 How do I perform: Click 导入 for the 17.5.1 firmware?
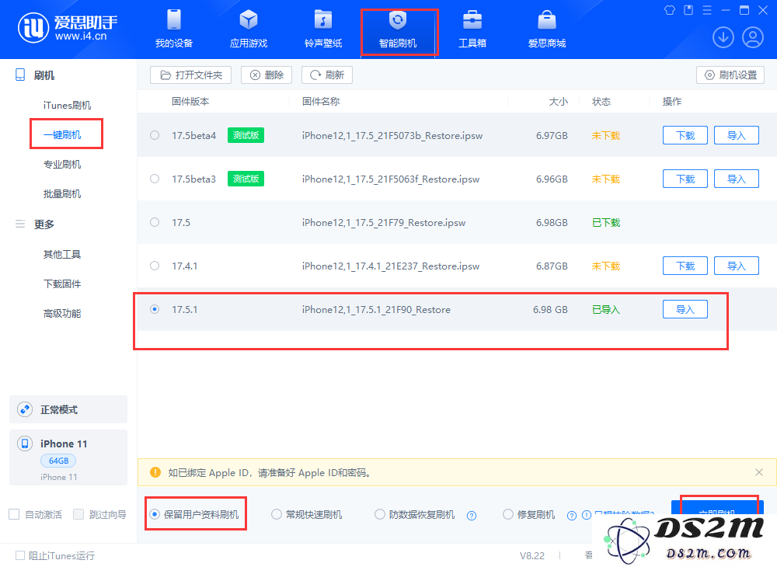click(x=685, y=309)
